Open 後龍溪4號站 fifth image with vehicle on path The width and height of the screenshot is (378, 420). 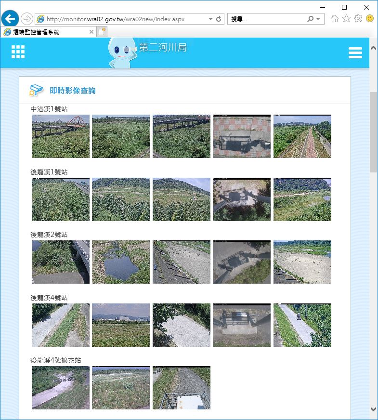click(302, 325)
